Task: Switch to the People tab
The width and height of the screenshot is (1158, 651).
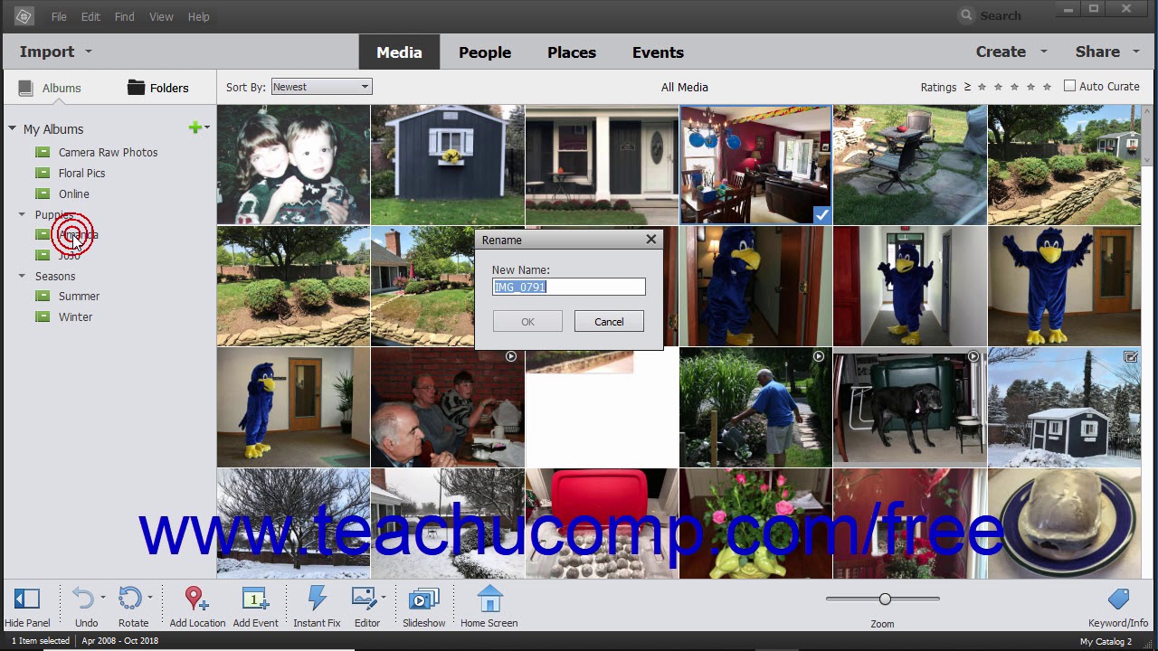Action: coord(485,52)
